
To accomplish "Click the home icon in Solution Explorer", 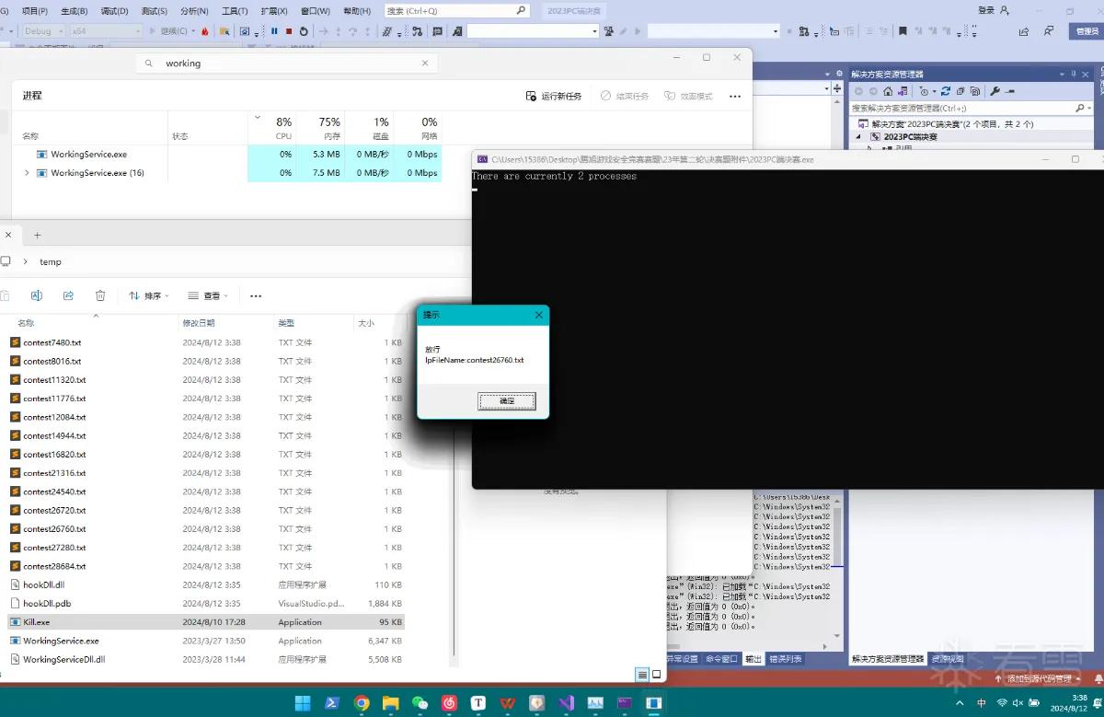I will coord(888,91).
